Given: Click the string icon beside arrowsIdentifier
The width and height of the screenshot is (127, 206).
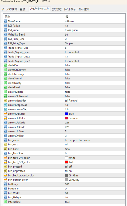Looking at the screenshot, I should coord(5,101).
